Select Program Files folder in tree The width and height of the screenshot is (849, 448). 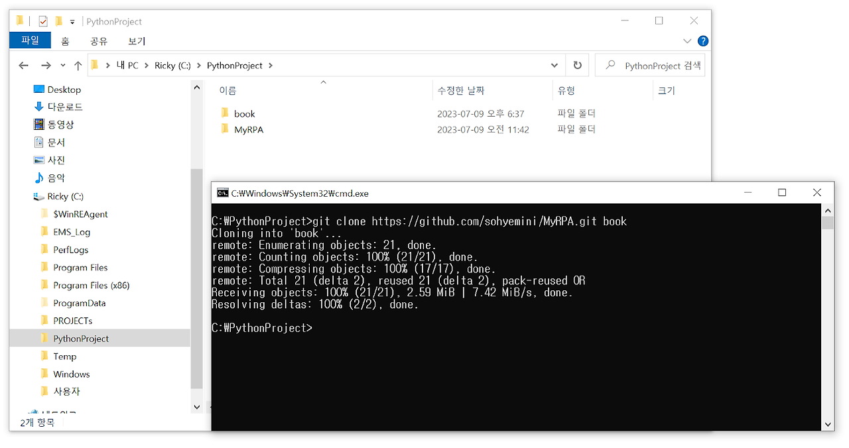pos(80,268)
